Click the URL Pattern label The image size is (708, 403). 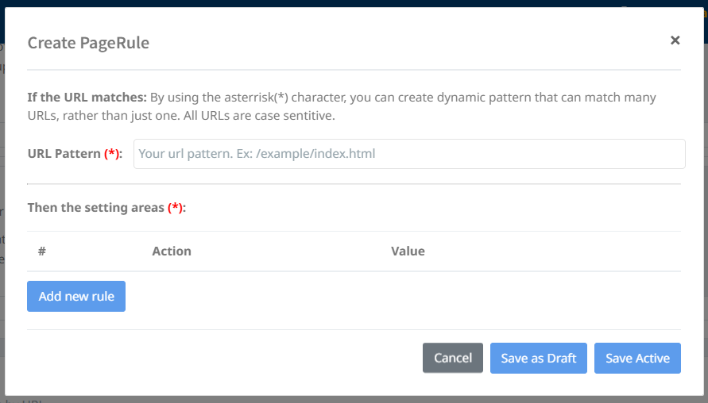click(64, 154)
